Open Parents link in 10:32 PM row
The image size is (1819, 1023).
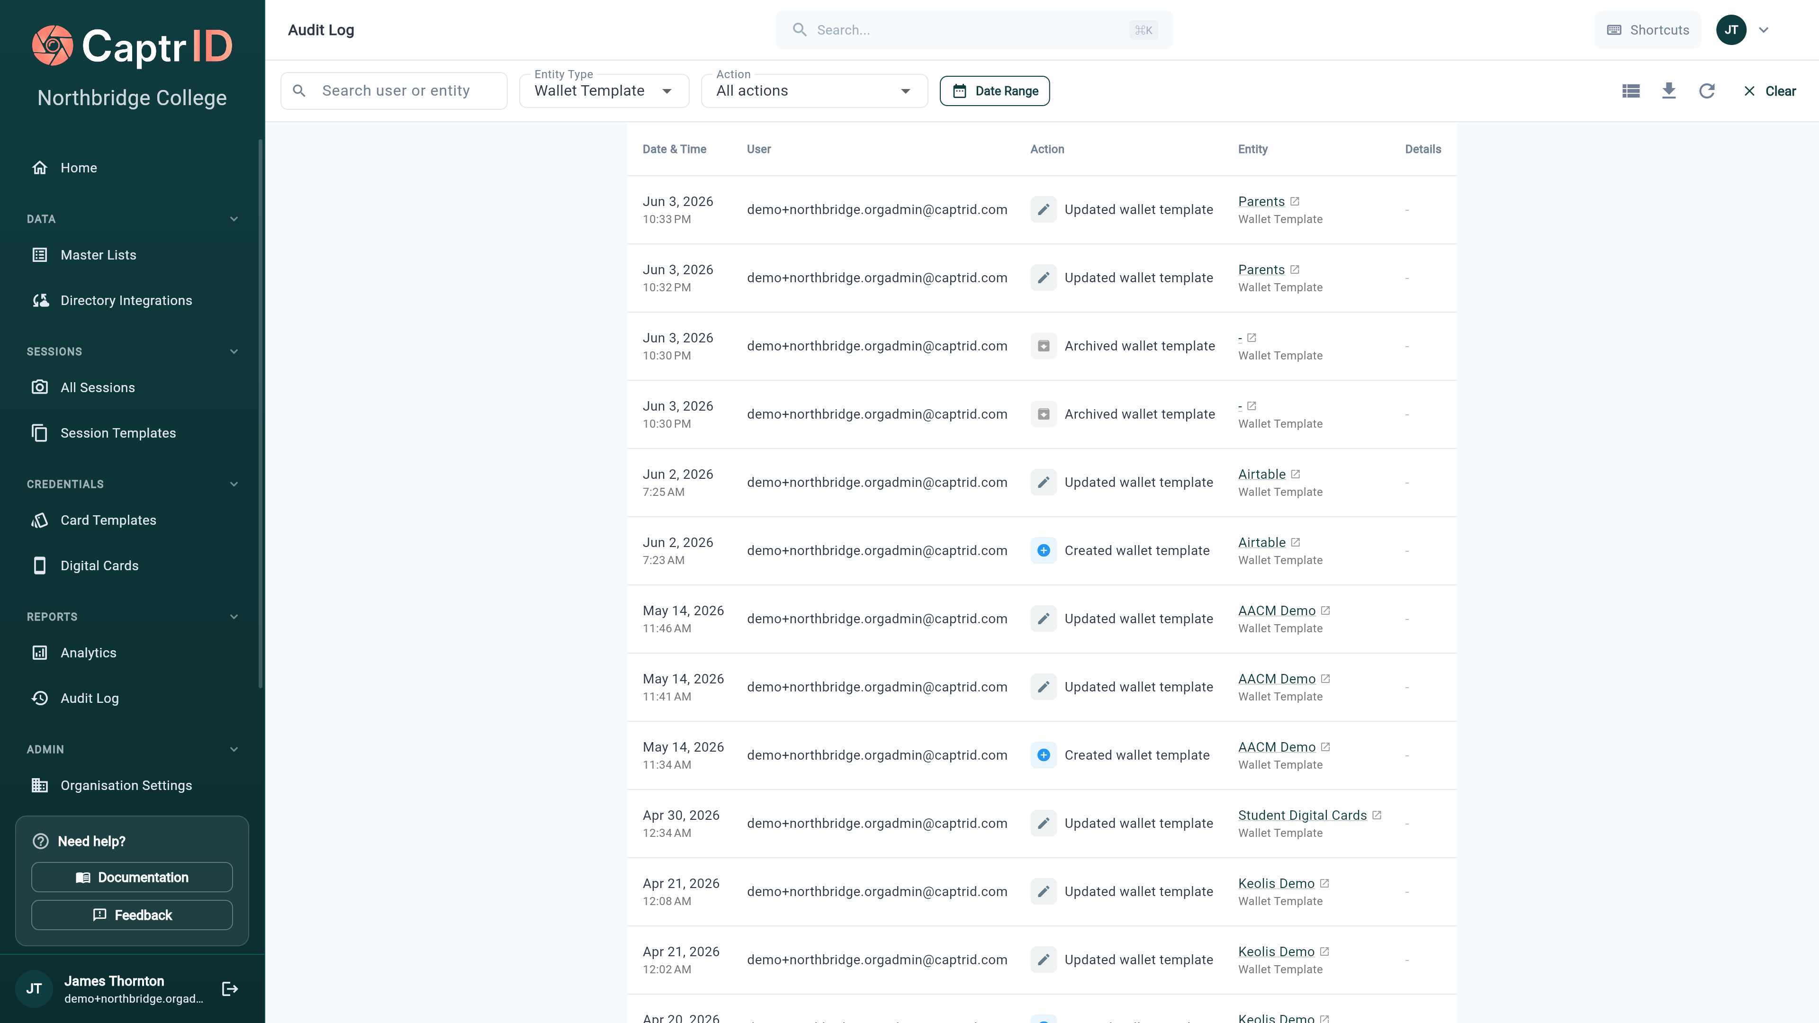[1262, 269]
